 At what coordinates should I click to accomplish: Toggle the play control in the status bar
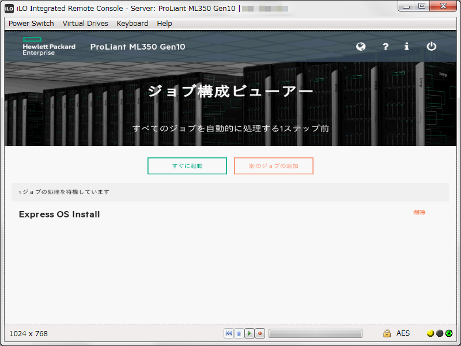(249, 333)
